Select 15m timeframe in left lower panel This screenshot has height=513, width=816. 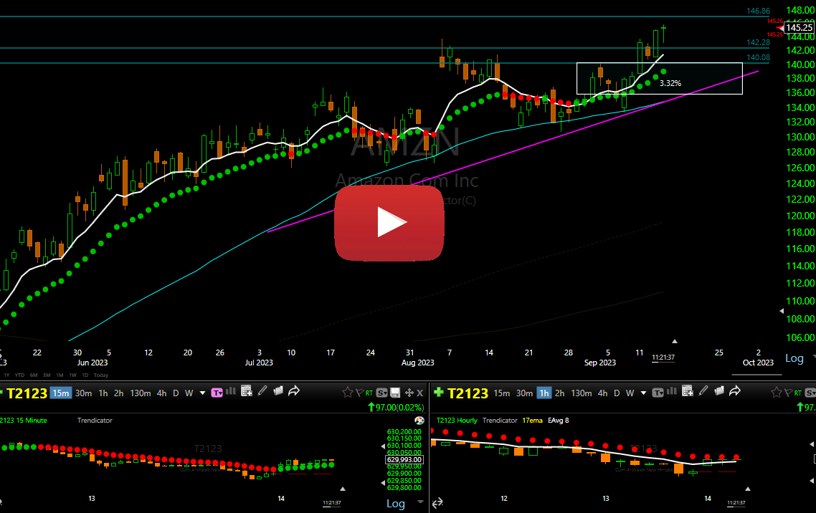click(x=61, y=393)
